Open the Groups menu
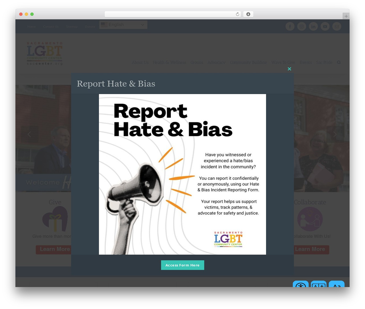This screenshot has width=365, height=309. (x=197, y=62)
